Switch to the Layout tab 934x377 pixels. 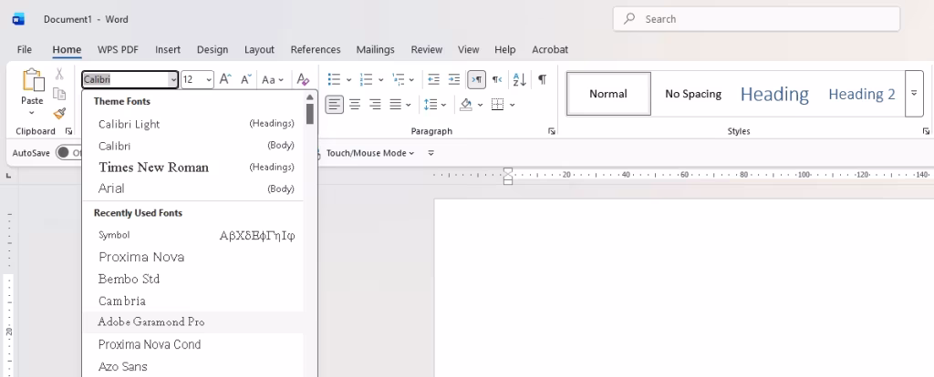point(259,49)
